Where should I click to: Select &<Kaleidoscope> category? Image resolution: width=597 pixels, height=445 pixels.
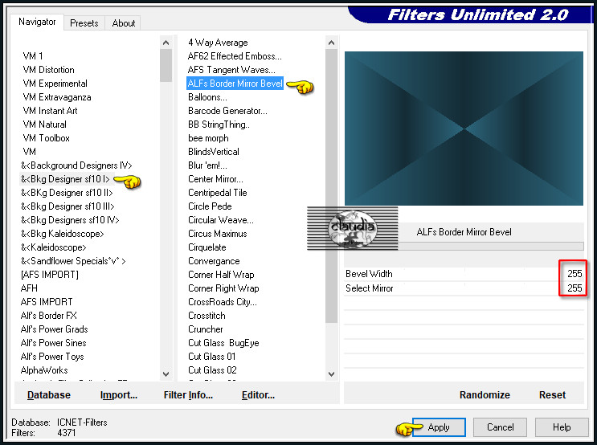(x=53, y=247)
